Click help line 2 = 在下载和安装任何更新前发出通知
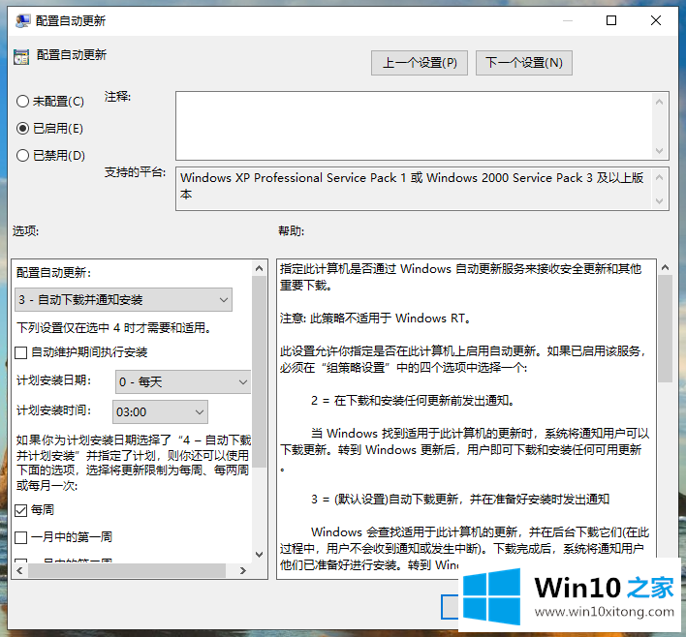686x637 pixels. [x=412, y=401]
